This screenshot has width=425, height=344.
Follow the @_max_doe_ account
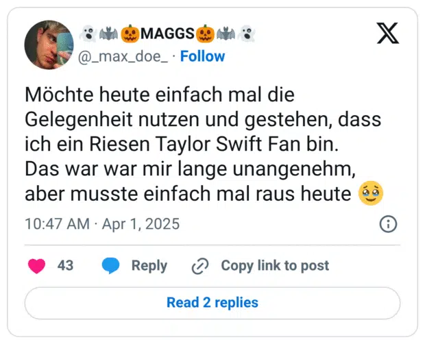tap(202, 56)
